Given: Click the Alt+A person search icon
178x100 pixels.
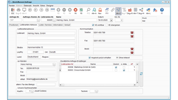Looking at the screenshot, I should [94, 10].
